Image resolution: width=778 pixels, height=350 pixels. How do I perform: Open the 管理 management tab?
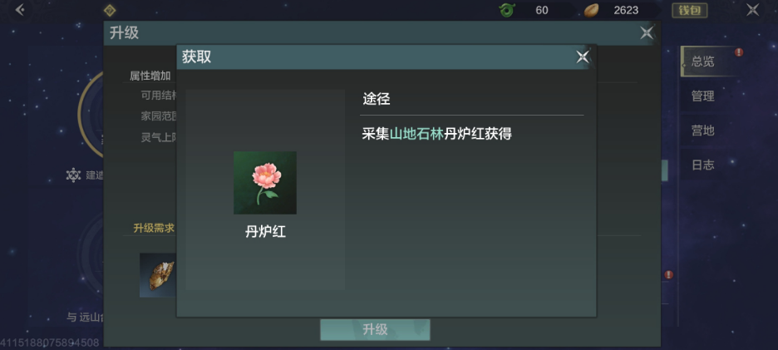tap(703, 96)
